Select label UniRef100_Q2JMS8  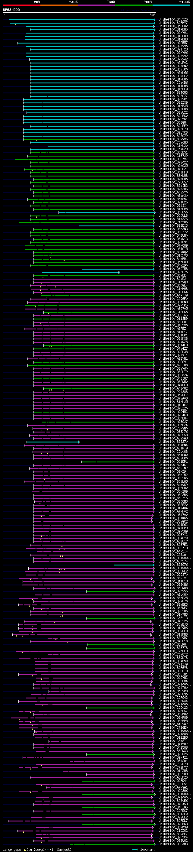(x=173, y=339)
